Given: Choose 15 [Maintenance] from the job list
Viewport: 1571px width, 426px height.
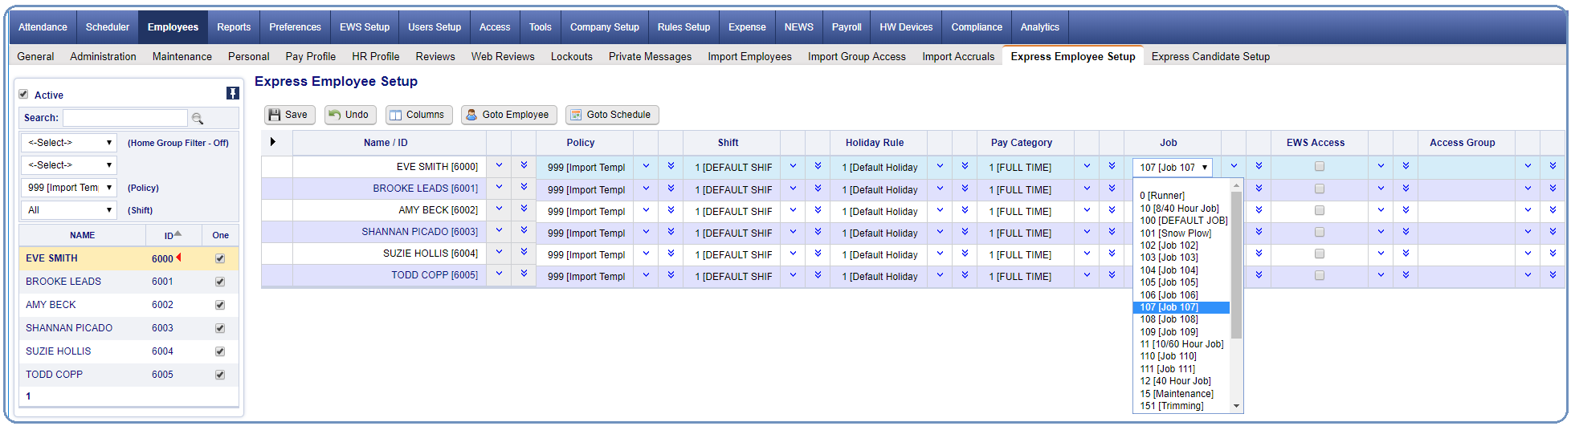Looking at the screenshot, I should point(1176,394).
